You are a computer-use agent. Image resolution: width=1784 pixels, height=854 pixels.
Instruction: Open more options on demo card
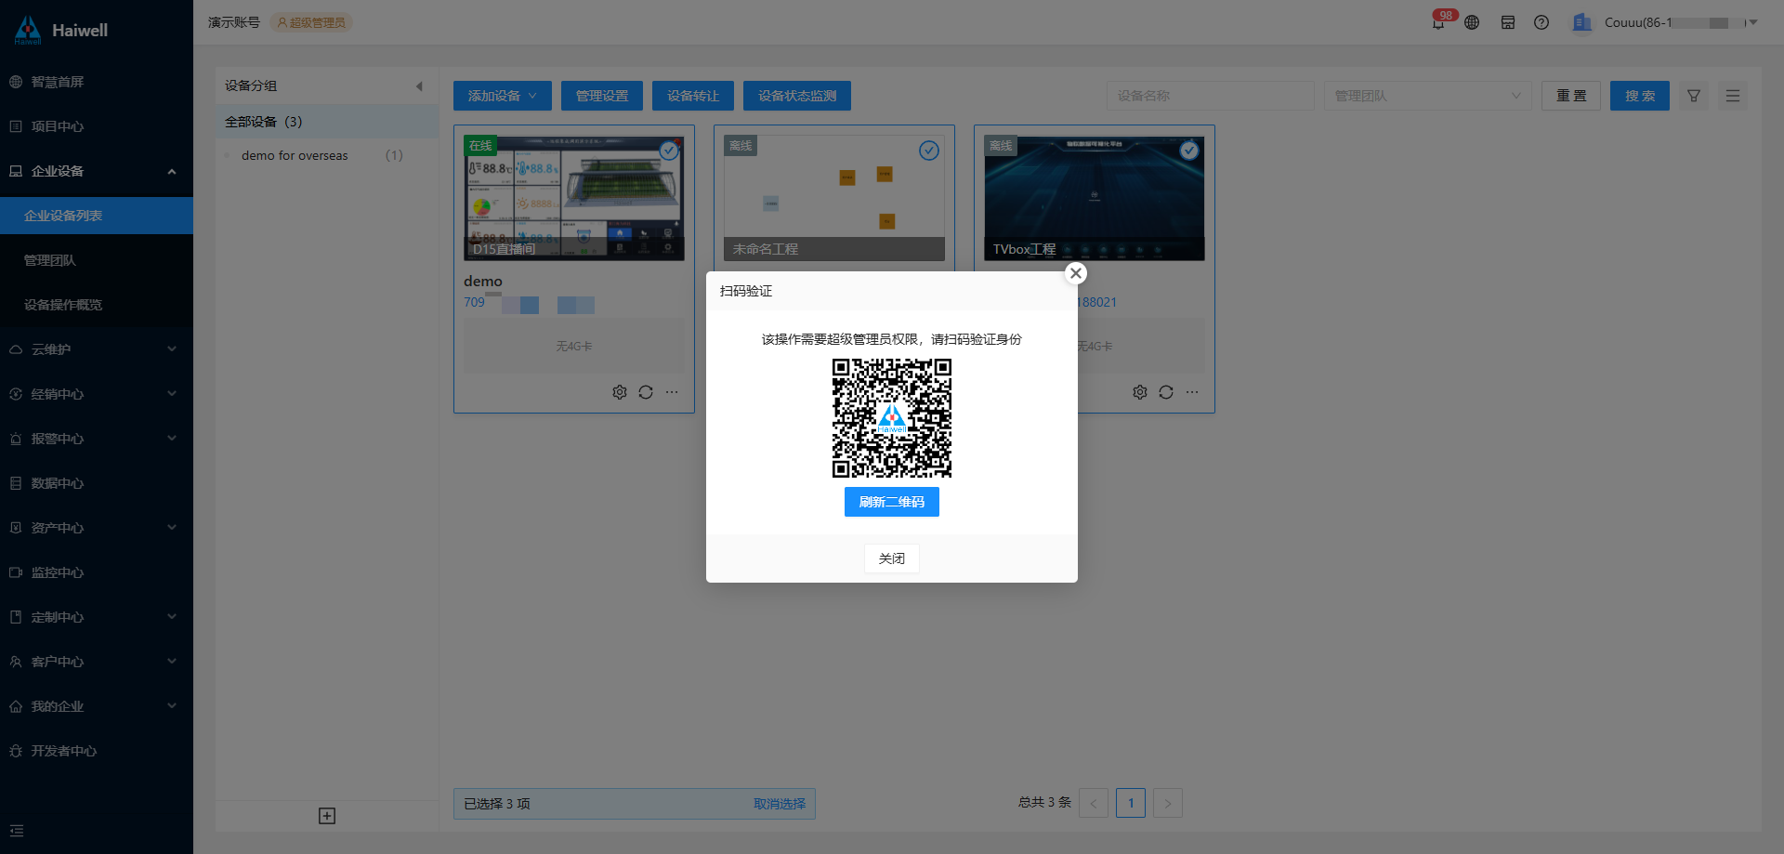[672, 392]
